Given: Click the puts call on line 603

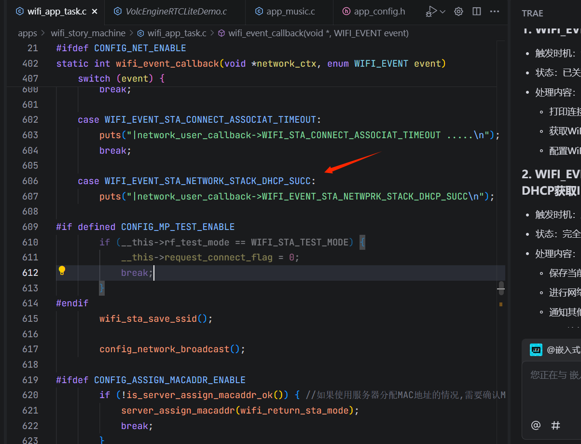Looking at the screenshot, I should coord(299,135).
